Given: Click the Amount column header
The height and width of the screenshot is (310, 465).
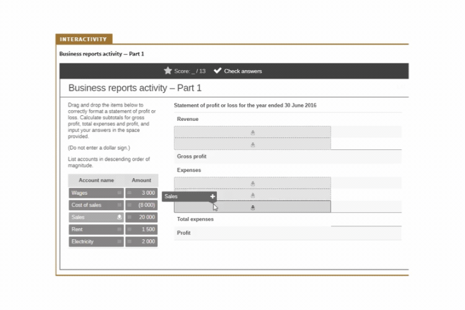Looking at the screenshot, I should pyautogui.click(x=141, y=180).
